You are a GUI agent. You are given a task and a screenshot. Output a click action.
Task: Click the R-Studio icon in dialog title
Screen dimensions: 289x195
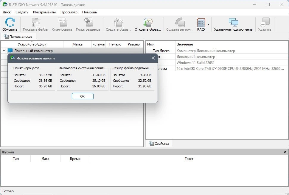(12, 58)
